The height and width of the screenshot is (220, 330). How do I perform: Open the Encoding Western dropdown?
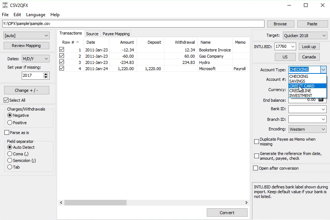pyautogui.click(x=308, y=129)
